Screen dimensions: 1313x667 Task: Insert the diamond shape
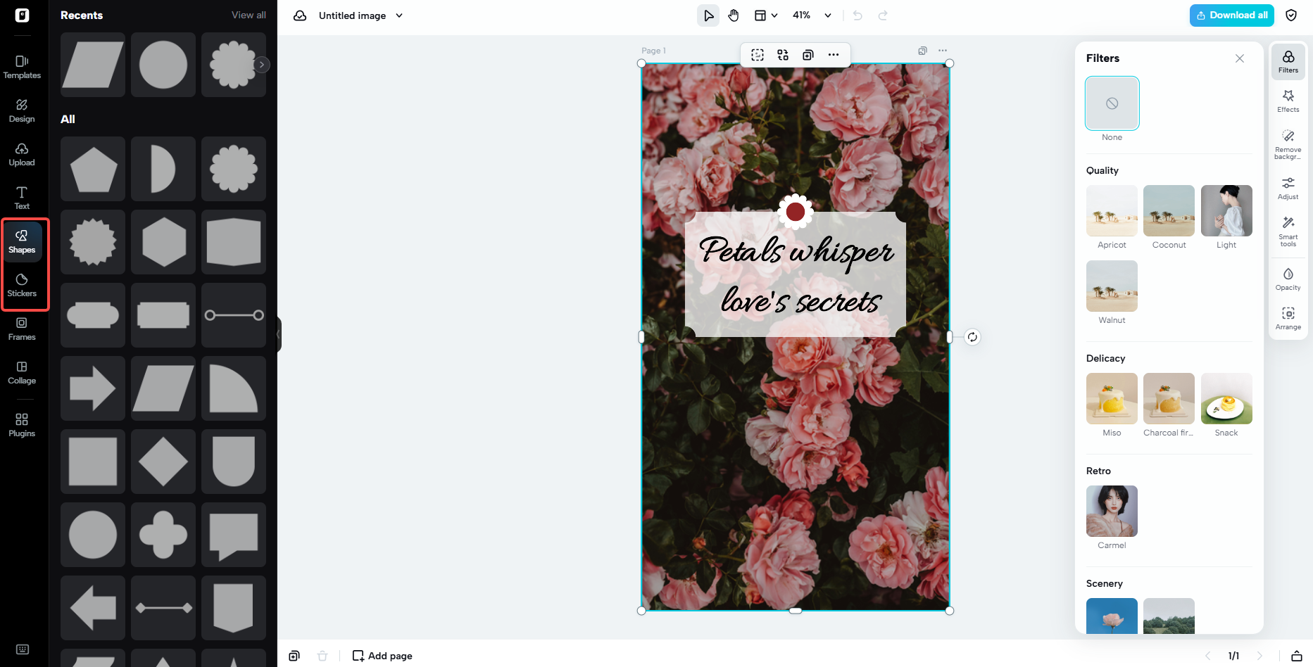pos(163,462)
